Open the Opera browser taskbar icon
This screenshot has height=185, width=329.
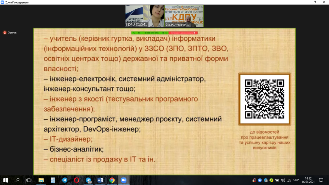(x=76, y=180)
